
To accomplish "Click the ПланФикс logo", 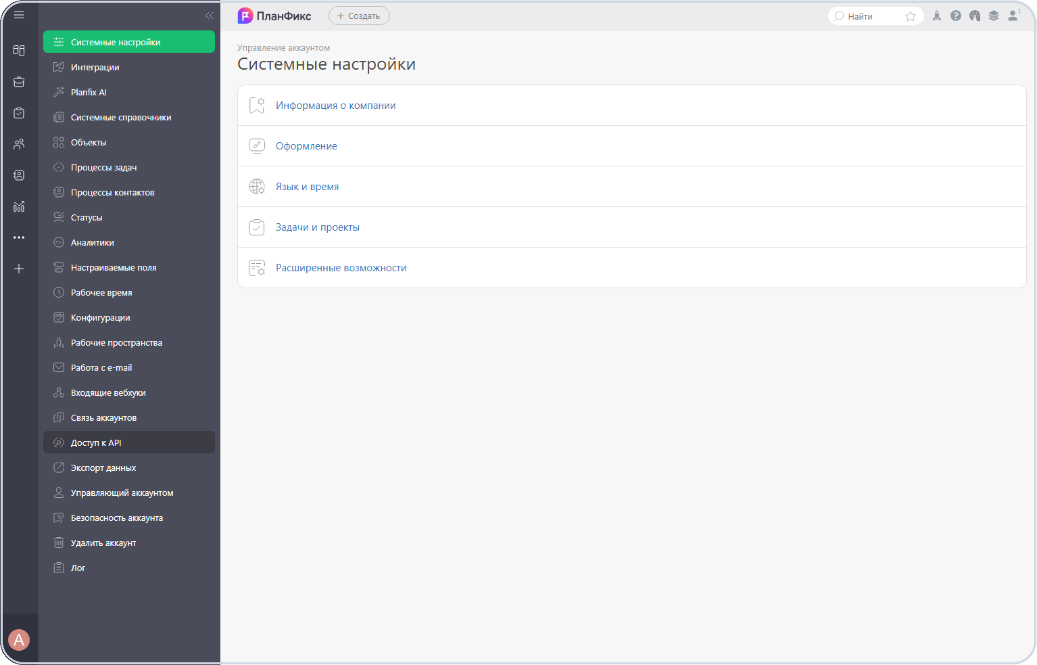I will pos(274,16).
